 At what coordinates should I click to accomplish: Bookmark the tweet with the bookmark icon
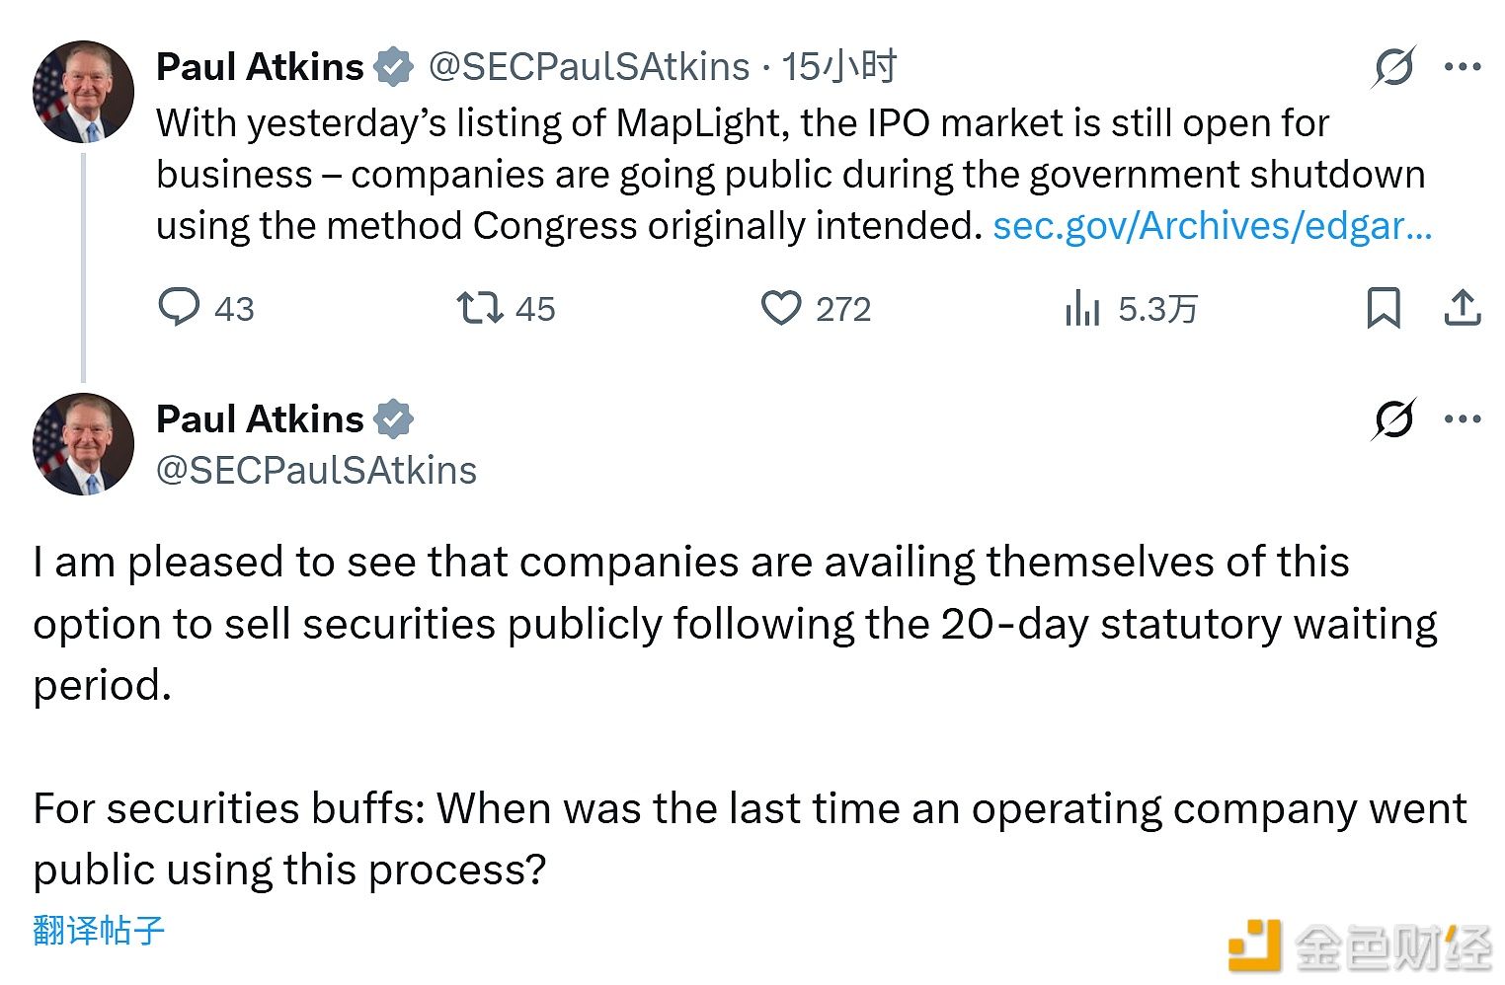[x=1383, y=308]
